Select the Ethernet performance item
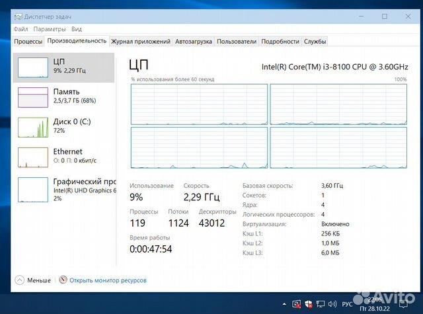Image resolution: width=423 pixels, height=314 pixels. pos(63,157)
